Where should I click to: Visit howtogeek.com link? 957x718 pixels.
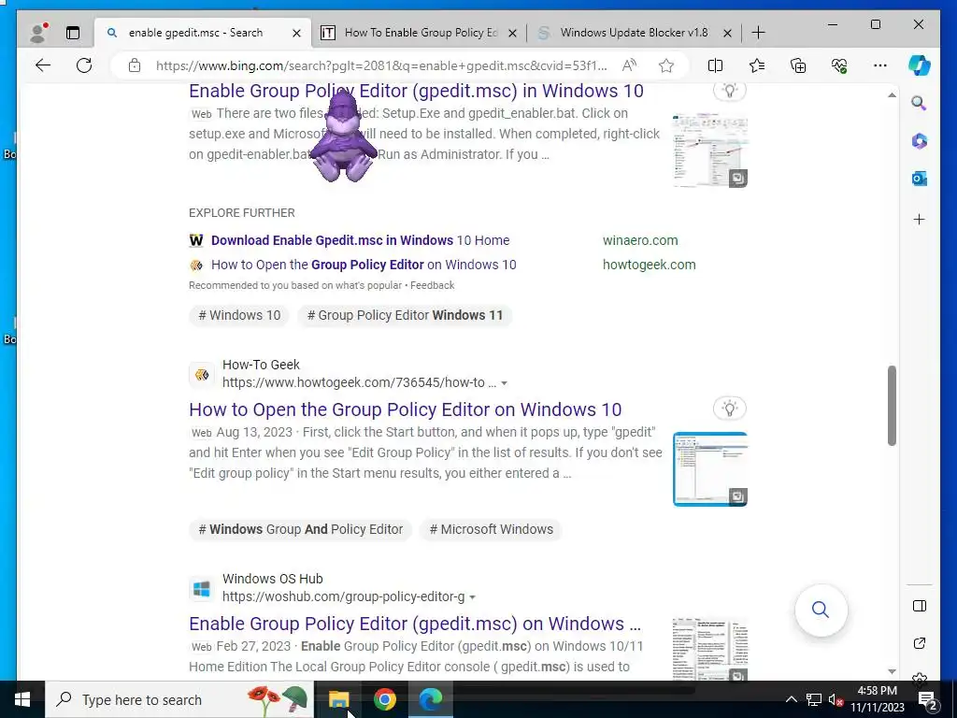coord(650,265)
